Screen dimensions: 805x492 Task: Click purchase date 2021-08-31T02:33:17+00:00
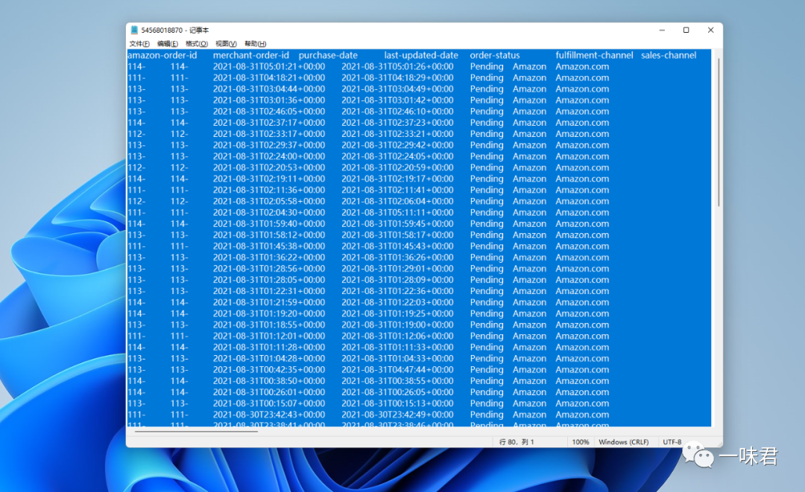pyautogui.click(x=269, y=134)
